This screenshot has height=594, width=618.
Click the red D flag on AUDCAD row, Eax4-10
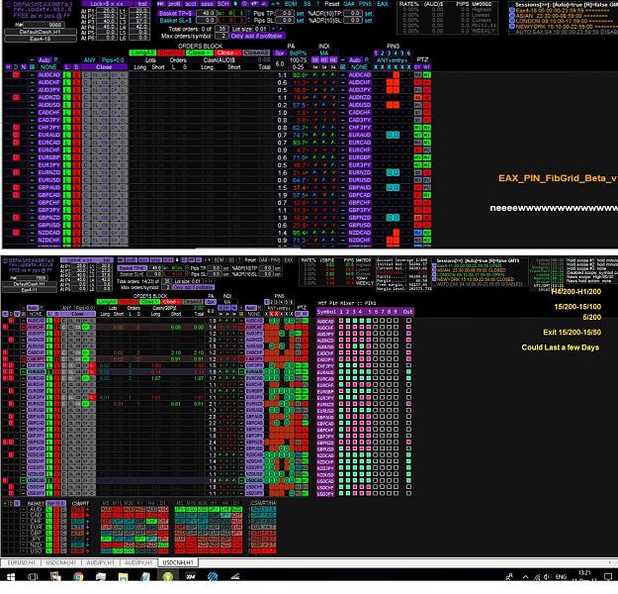pos(16,74)
